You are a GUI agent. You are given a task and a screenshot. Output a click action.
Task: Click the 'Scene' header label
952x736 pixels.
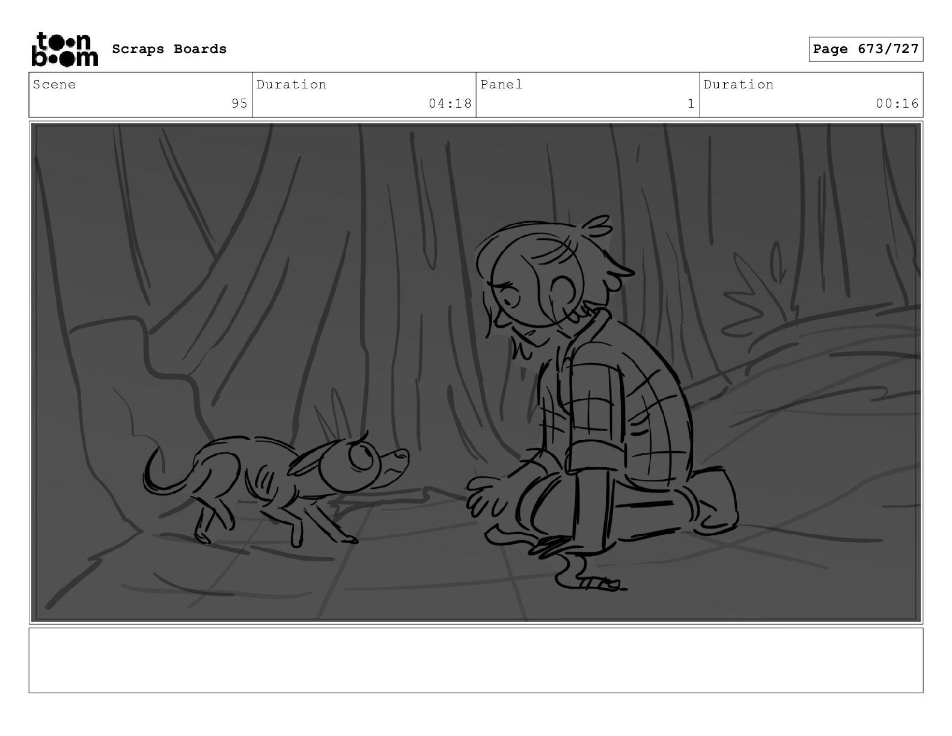coord(55,85)
